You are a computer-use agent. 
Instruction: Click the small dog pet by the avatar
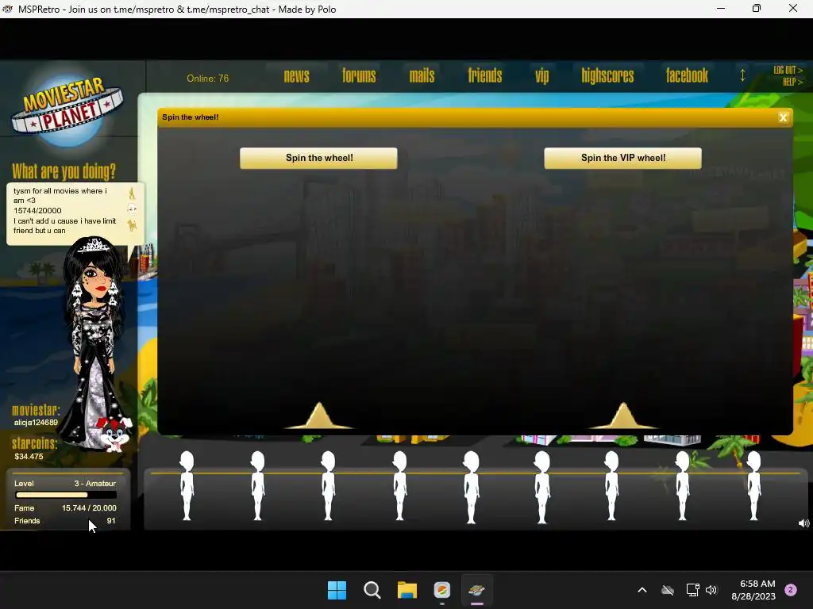[115, 434]
